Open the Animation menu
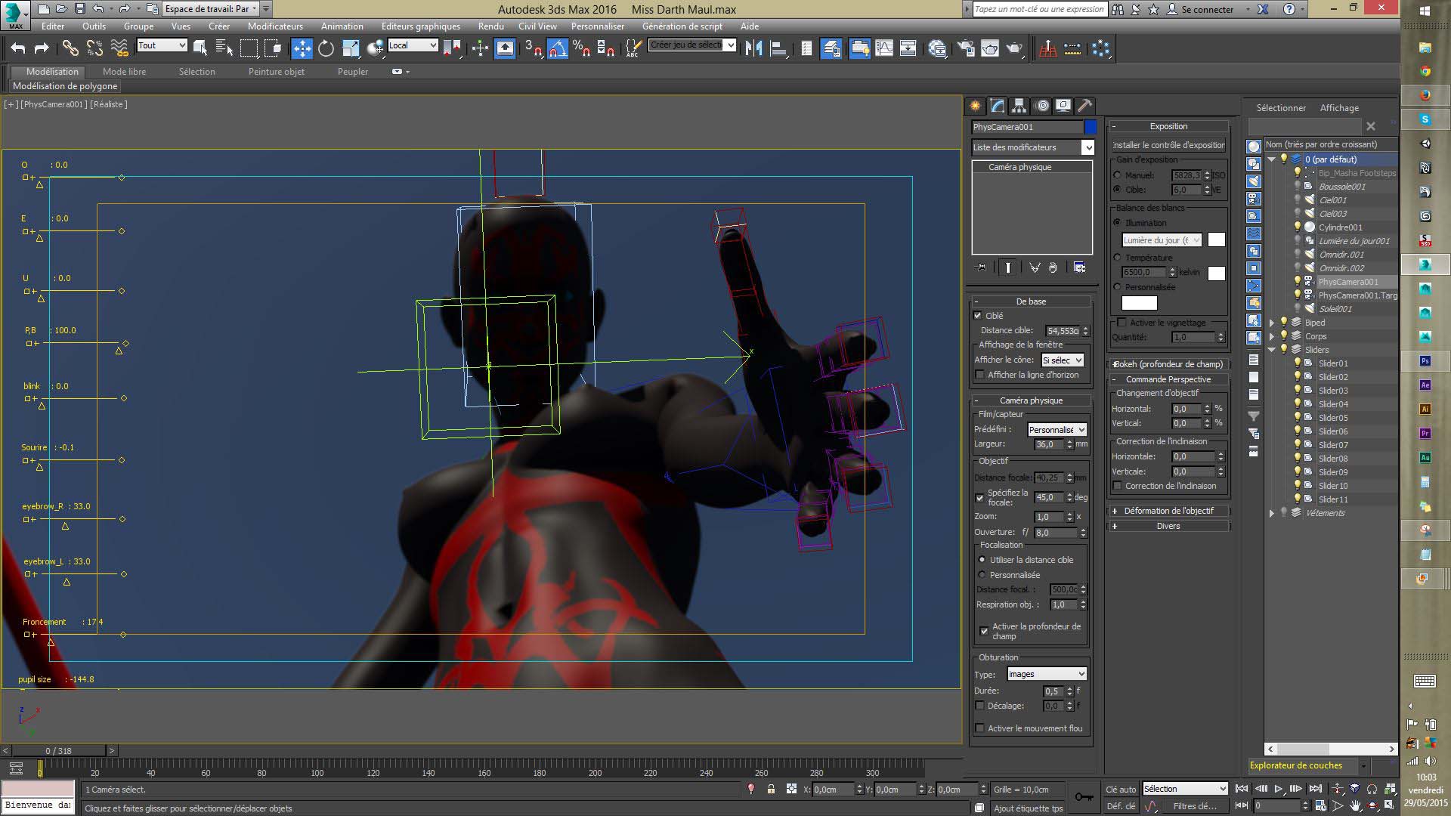The width and height of the screenshot is (1451, 816). [x=342, y=26]
